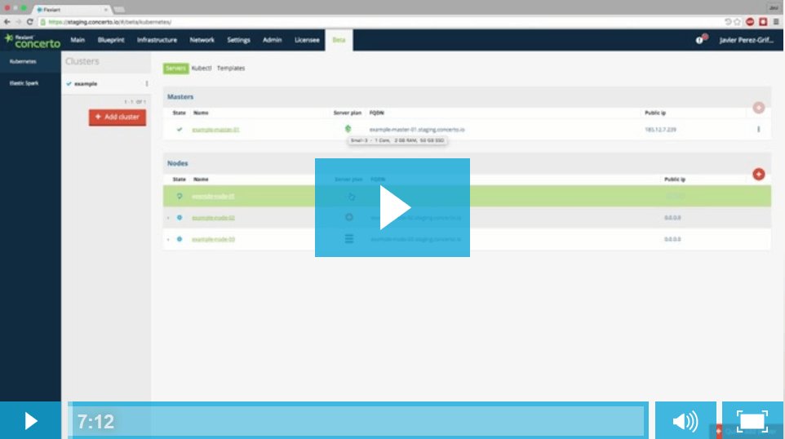
Task: Select Elastic Spark in the sidebar
Action: click(24, 83)
